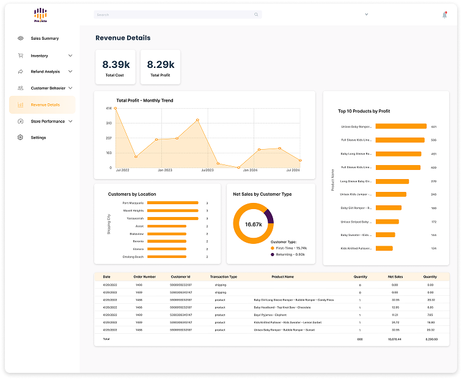Viewport: 462px width, 379px height.
Task: Expand the Customer Behavior chevron
Action: tap(70, 88)
